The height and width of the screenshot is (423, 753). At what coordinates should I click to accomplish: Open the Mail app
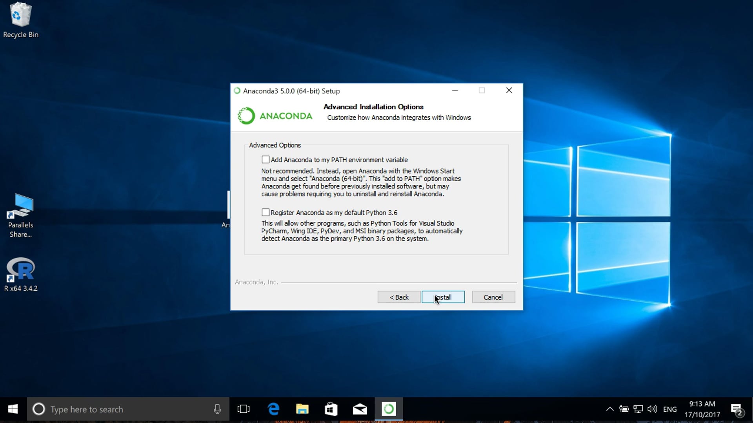[x=360, y=409]
